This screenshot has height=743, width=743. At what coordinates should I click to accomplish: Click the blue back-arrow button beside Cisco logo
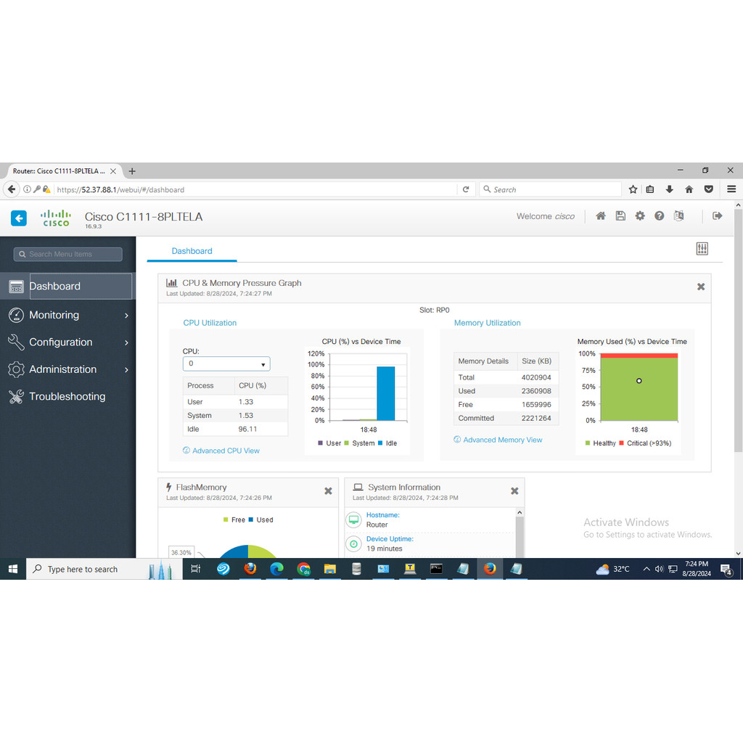[18, 218]
